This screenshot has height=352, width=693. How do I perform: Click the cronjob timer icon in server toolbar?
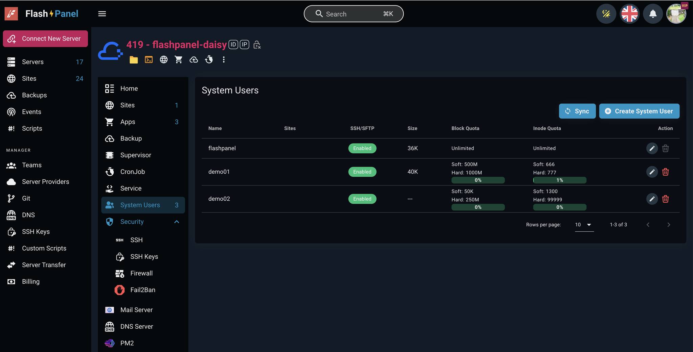(x=209, y=60)
